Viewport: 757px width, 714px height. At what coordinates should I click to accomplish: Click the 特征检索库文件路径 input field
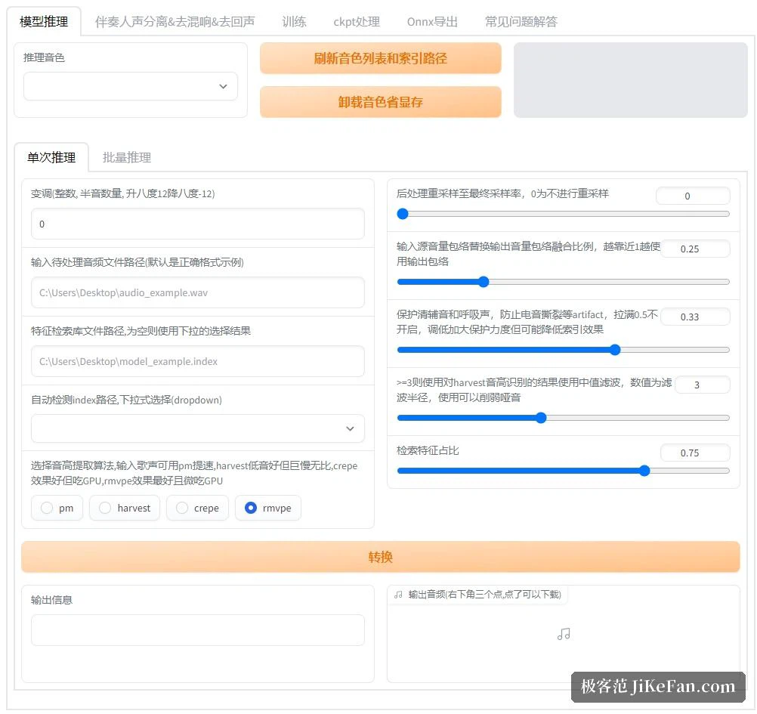197,361
